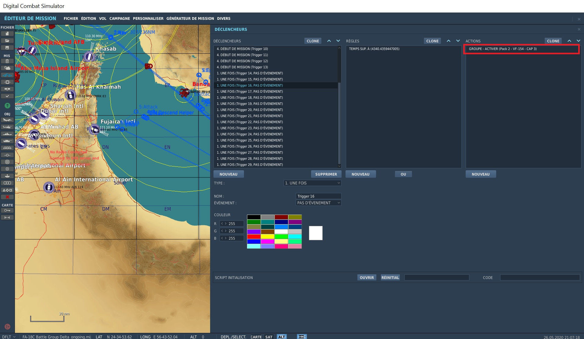Click NOUVEAU under the ACTIONS list

(x=481, y=174)
